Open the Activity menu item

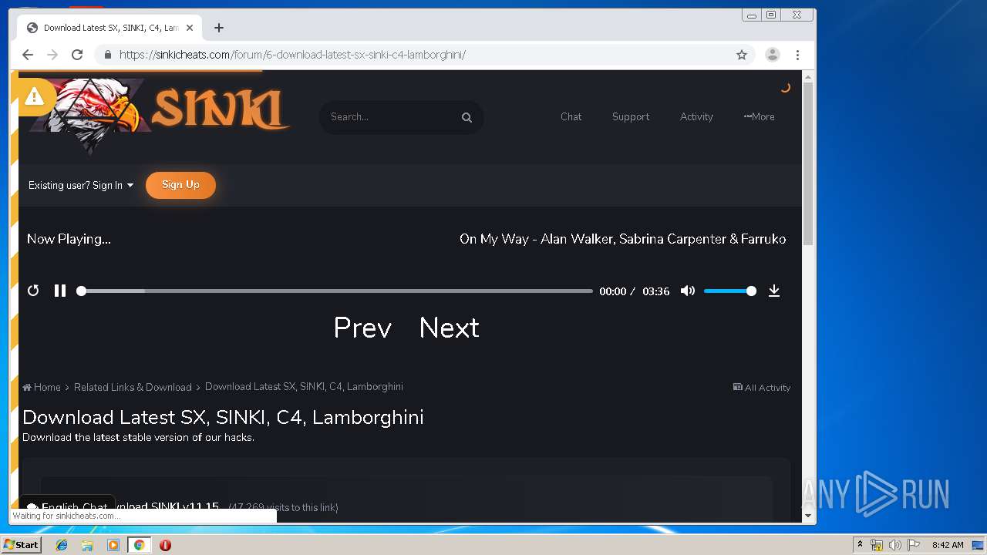pyautogui.click(x=696, y=117)
